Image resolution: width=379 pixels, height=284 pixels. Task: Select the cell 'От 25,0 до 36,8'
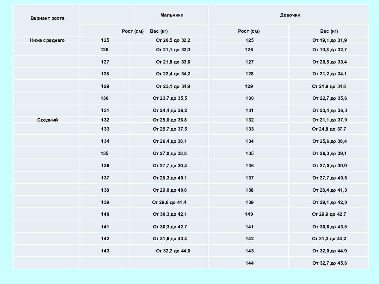170,120
